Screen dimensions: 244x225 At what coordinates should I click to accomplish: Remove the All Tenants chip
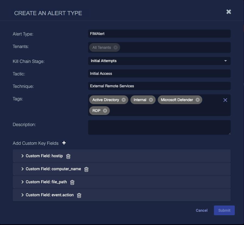pyautogui.click(x=115, y=47)
